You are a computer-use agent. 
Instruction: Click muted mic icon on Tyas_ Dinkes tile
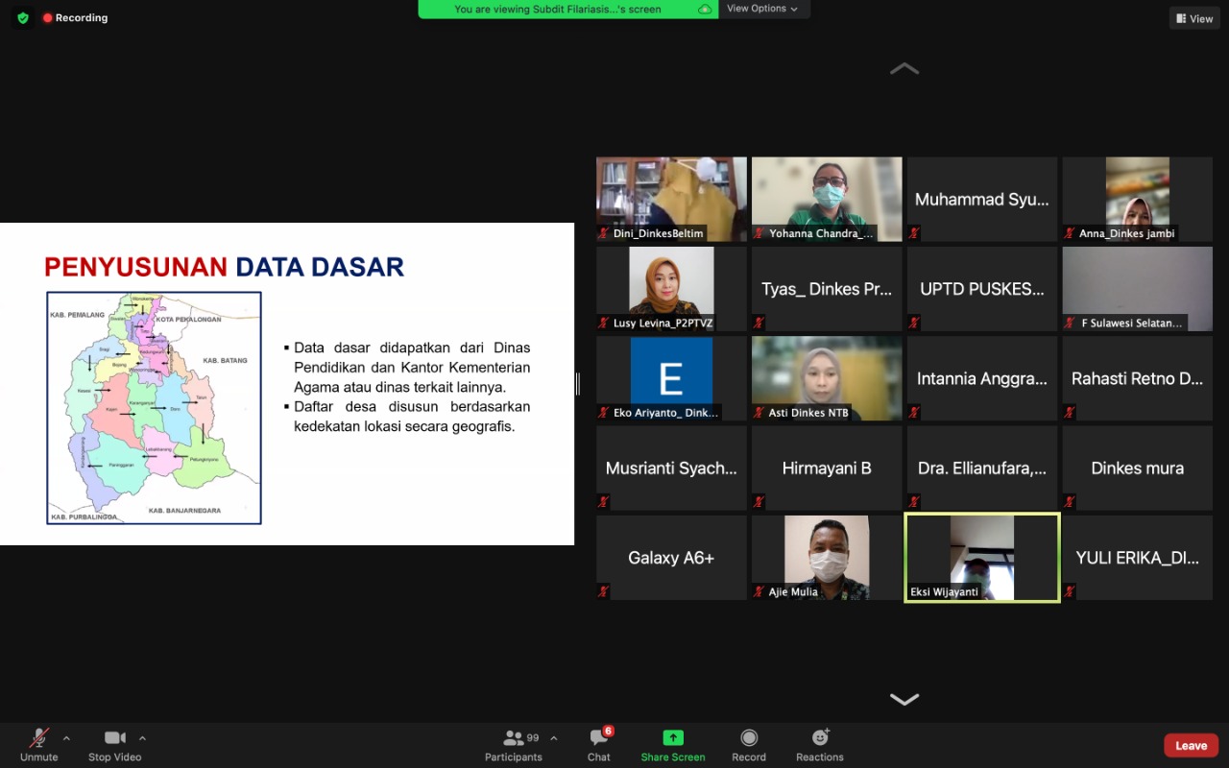click(x=759, y=323)
